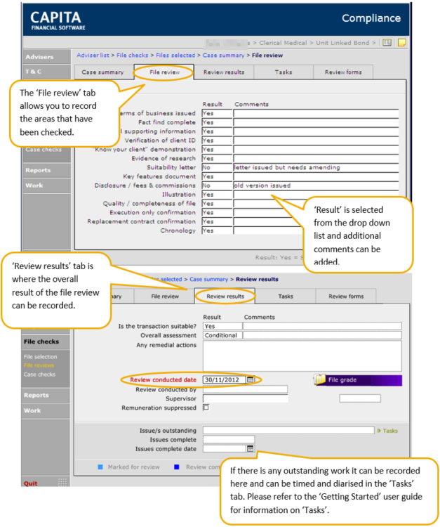
Task: Click Review conducted date field showing 30/11/2012
Action: (224, 379)
